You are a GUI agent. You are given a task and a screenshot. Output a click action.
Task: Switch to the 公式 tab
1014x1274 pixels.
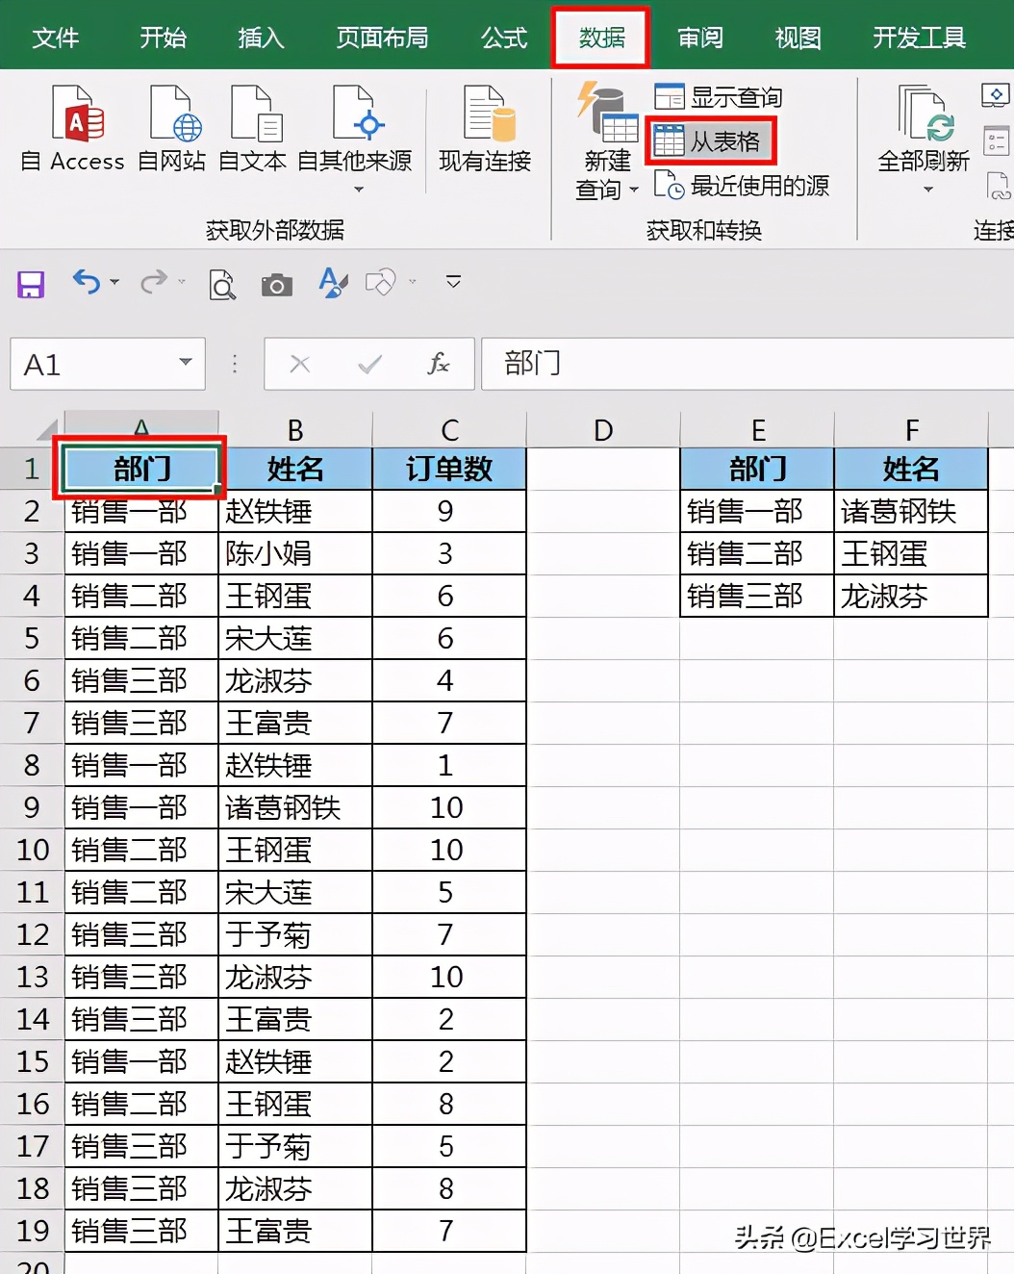pos(504,37)
